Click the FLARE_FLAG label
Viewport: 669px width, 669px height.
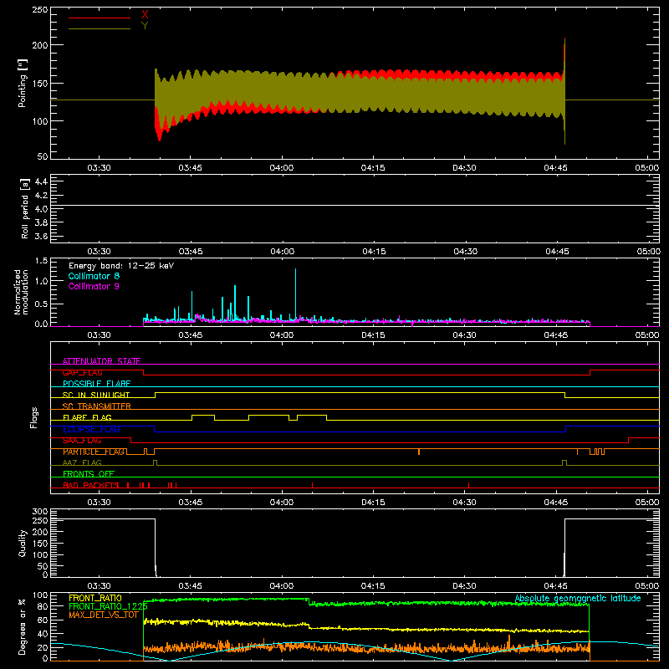point(87,417)
